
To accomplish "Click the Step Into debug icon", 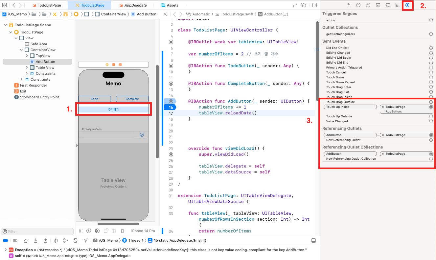I will pyautogui.click(x=35, y=240).
